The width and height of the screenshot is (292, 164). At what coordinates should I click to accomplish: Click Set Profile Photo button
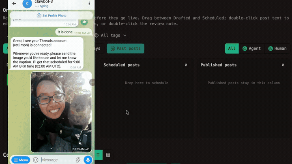pyautogui.click(x=51, y=15)
